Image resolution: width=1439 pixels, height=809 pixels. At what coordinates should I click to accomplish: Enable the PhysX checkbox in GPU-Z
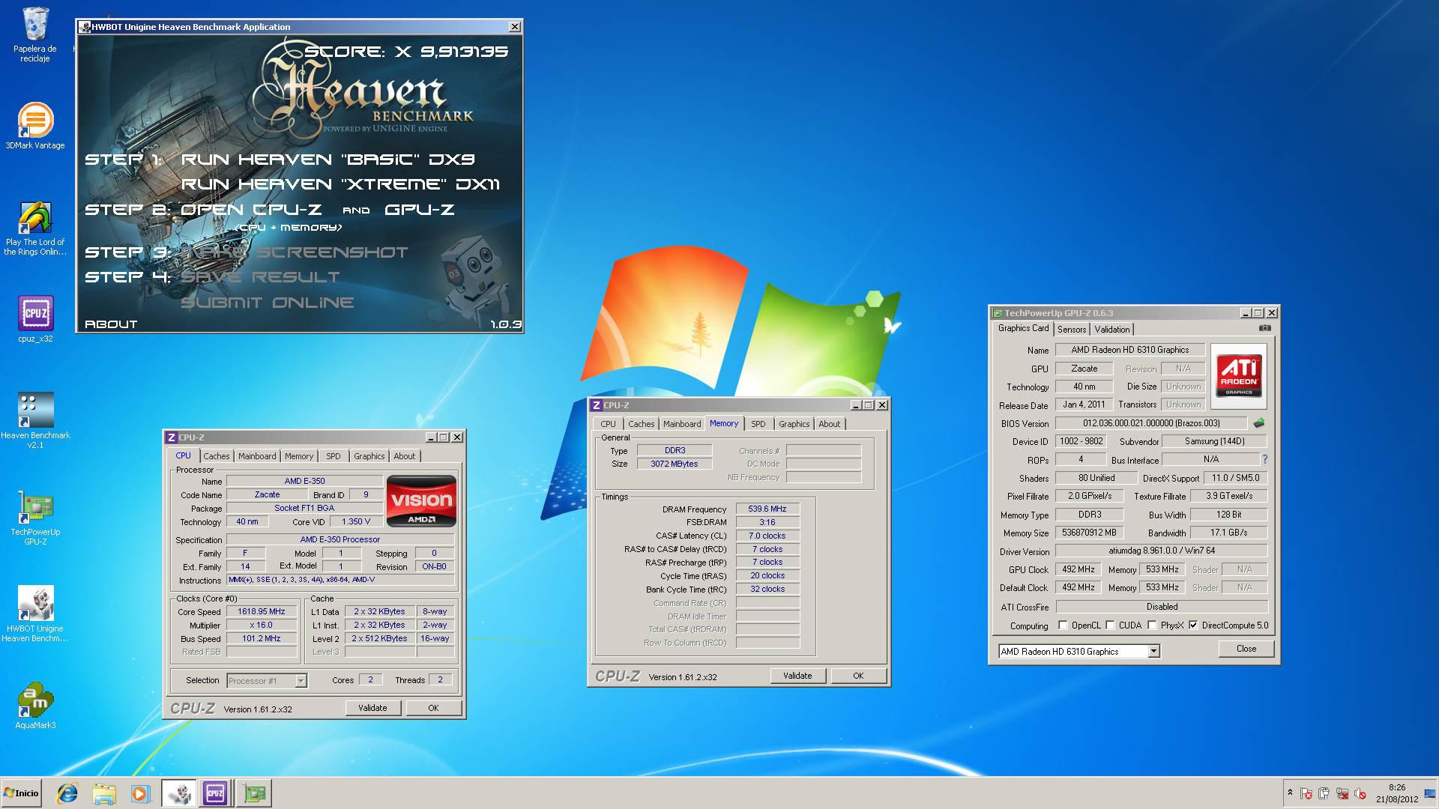(1152, 625)
